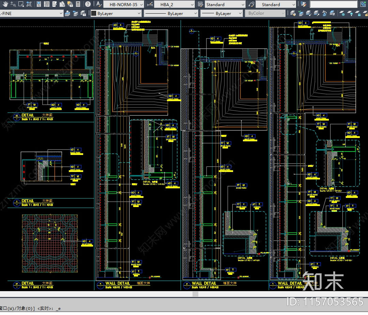The height and width of the screenshot is (315, 368).
Task: Open the Properties palette icon
Action: click(x=39, y=4)
